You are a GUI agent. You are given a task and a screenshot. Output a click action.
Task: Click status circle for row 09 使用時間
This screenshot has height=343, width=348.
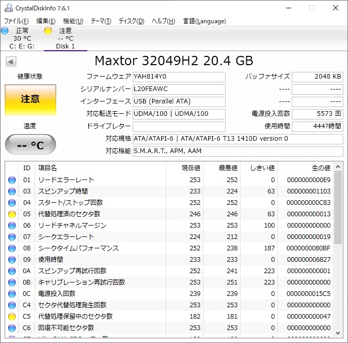(x=12, y=260)
